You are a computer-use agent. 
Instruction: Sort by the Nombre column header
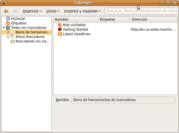click(76, 20)
